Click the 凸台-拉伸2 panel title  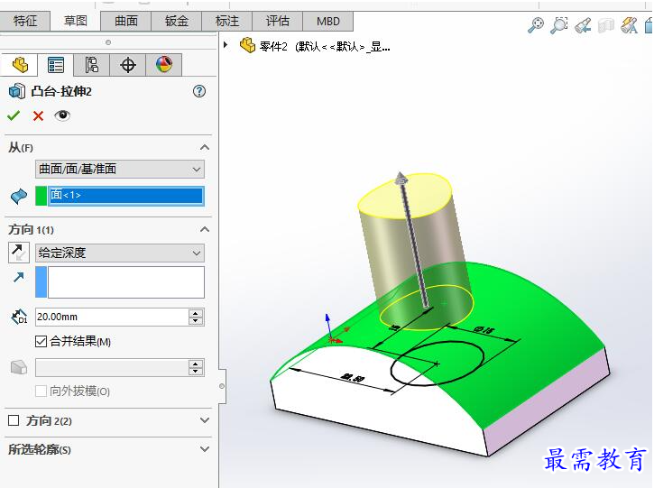click(x=61, y=91)
